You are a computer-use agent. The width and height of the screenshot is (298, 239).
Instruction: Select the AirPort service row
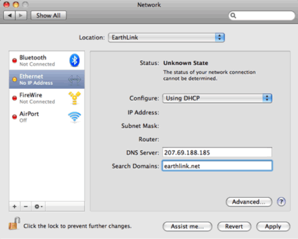[47, 117]
